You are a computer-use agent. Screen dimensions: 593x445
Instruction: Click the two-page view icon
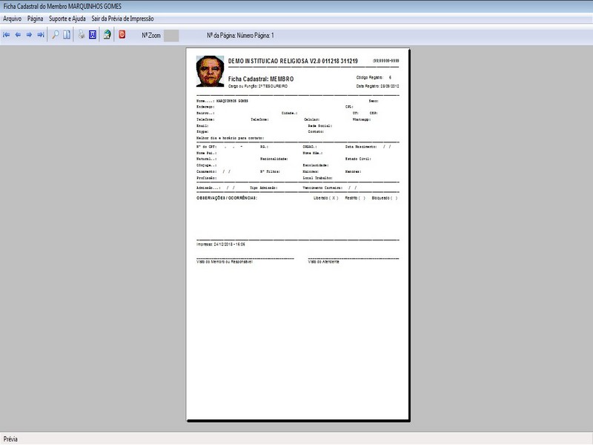[67, 35]
